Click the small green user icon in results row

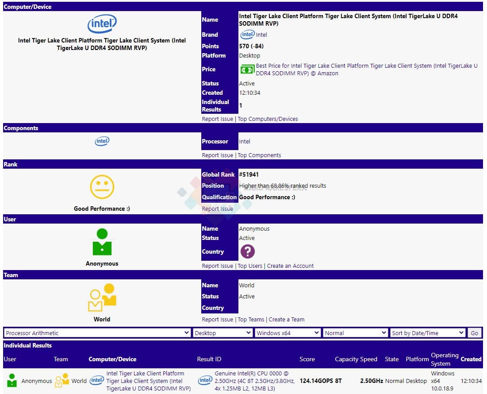pos(12,380)
